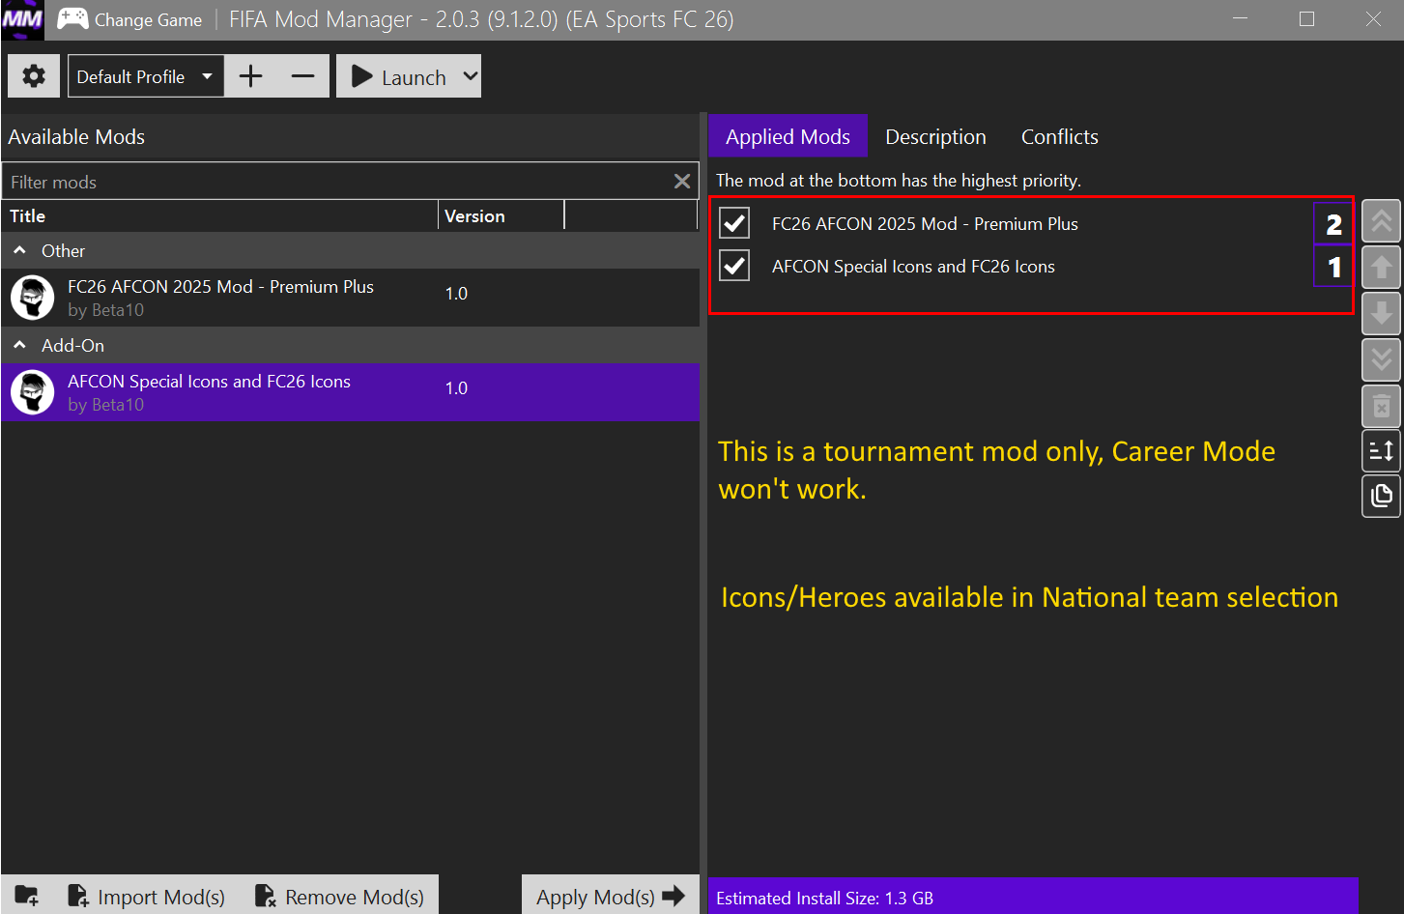Uncheck AFCON Special Icons applied checkbox
Screen dimensions: 1404x914
734,266
